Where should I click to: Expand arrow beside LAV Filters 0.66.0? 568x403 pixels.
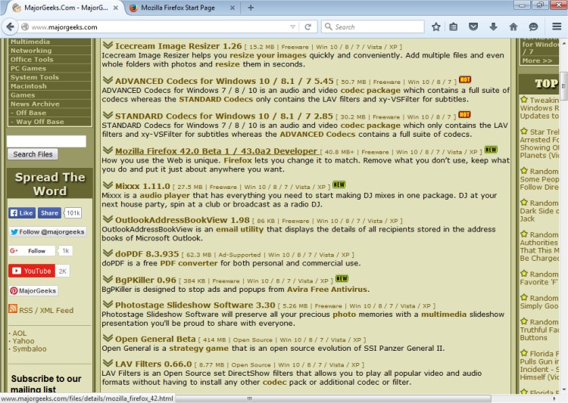tap(108, 363)
